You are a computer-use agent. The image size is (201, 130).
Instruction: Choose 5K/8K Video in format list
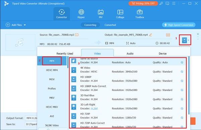click(x=52, y=125)
